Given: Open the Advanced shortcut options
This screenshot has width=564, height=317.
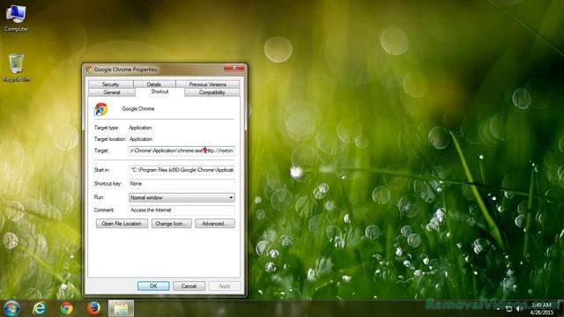Looking at the screenshot, I should click(x=215, y=224).
